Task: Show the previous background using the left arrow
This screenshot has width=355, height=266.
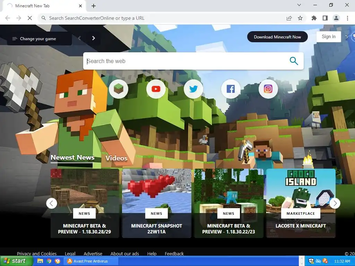Action: (79, 38)
